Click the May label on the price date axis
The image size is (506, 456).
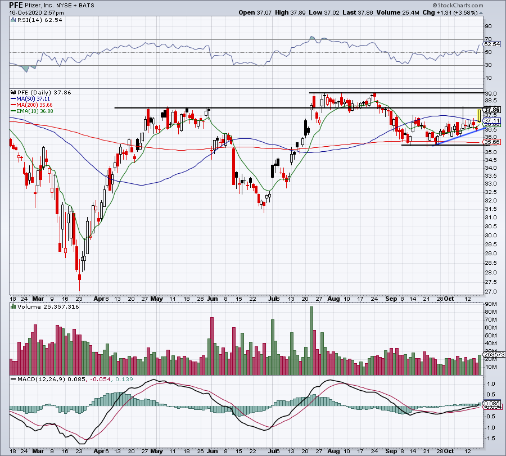(156, 299)
